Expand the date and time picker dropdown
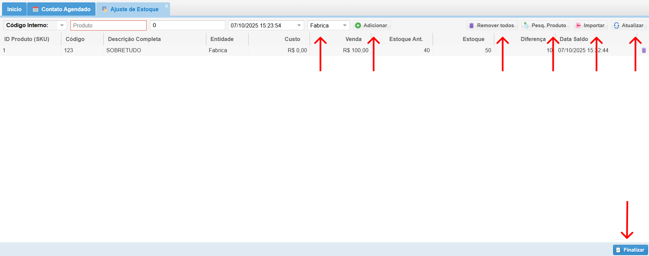 tap(299, 25)
